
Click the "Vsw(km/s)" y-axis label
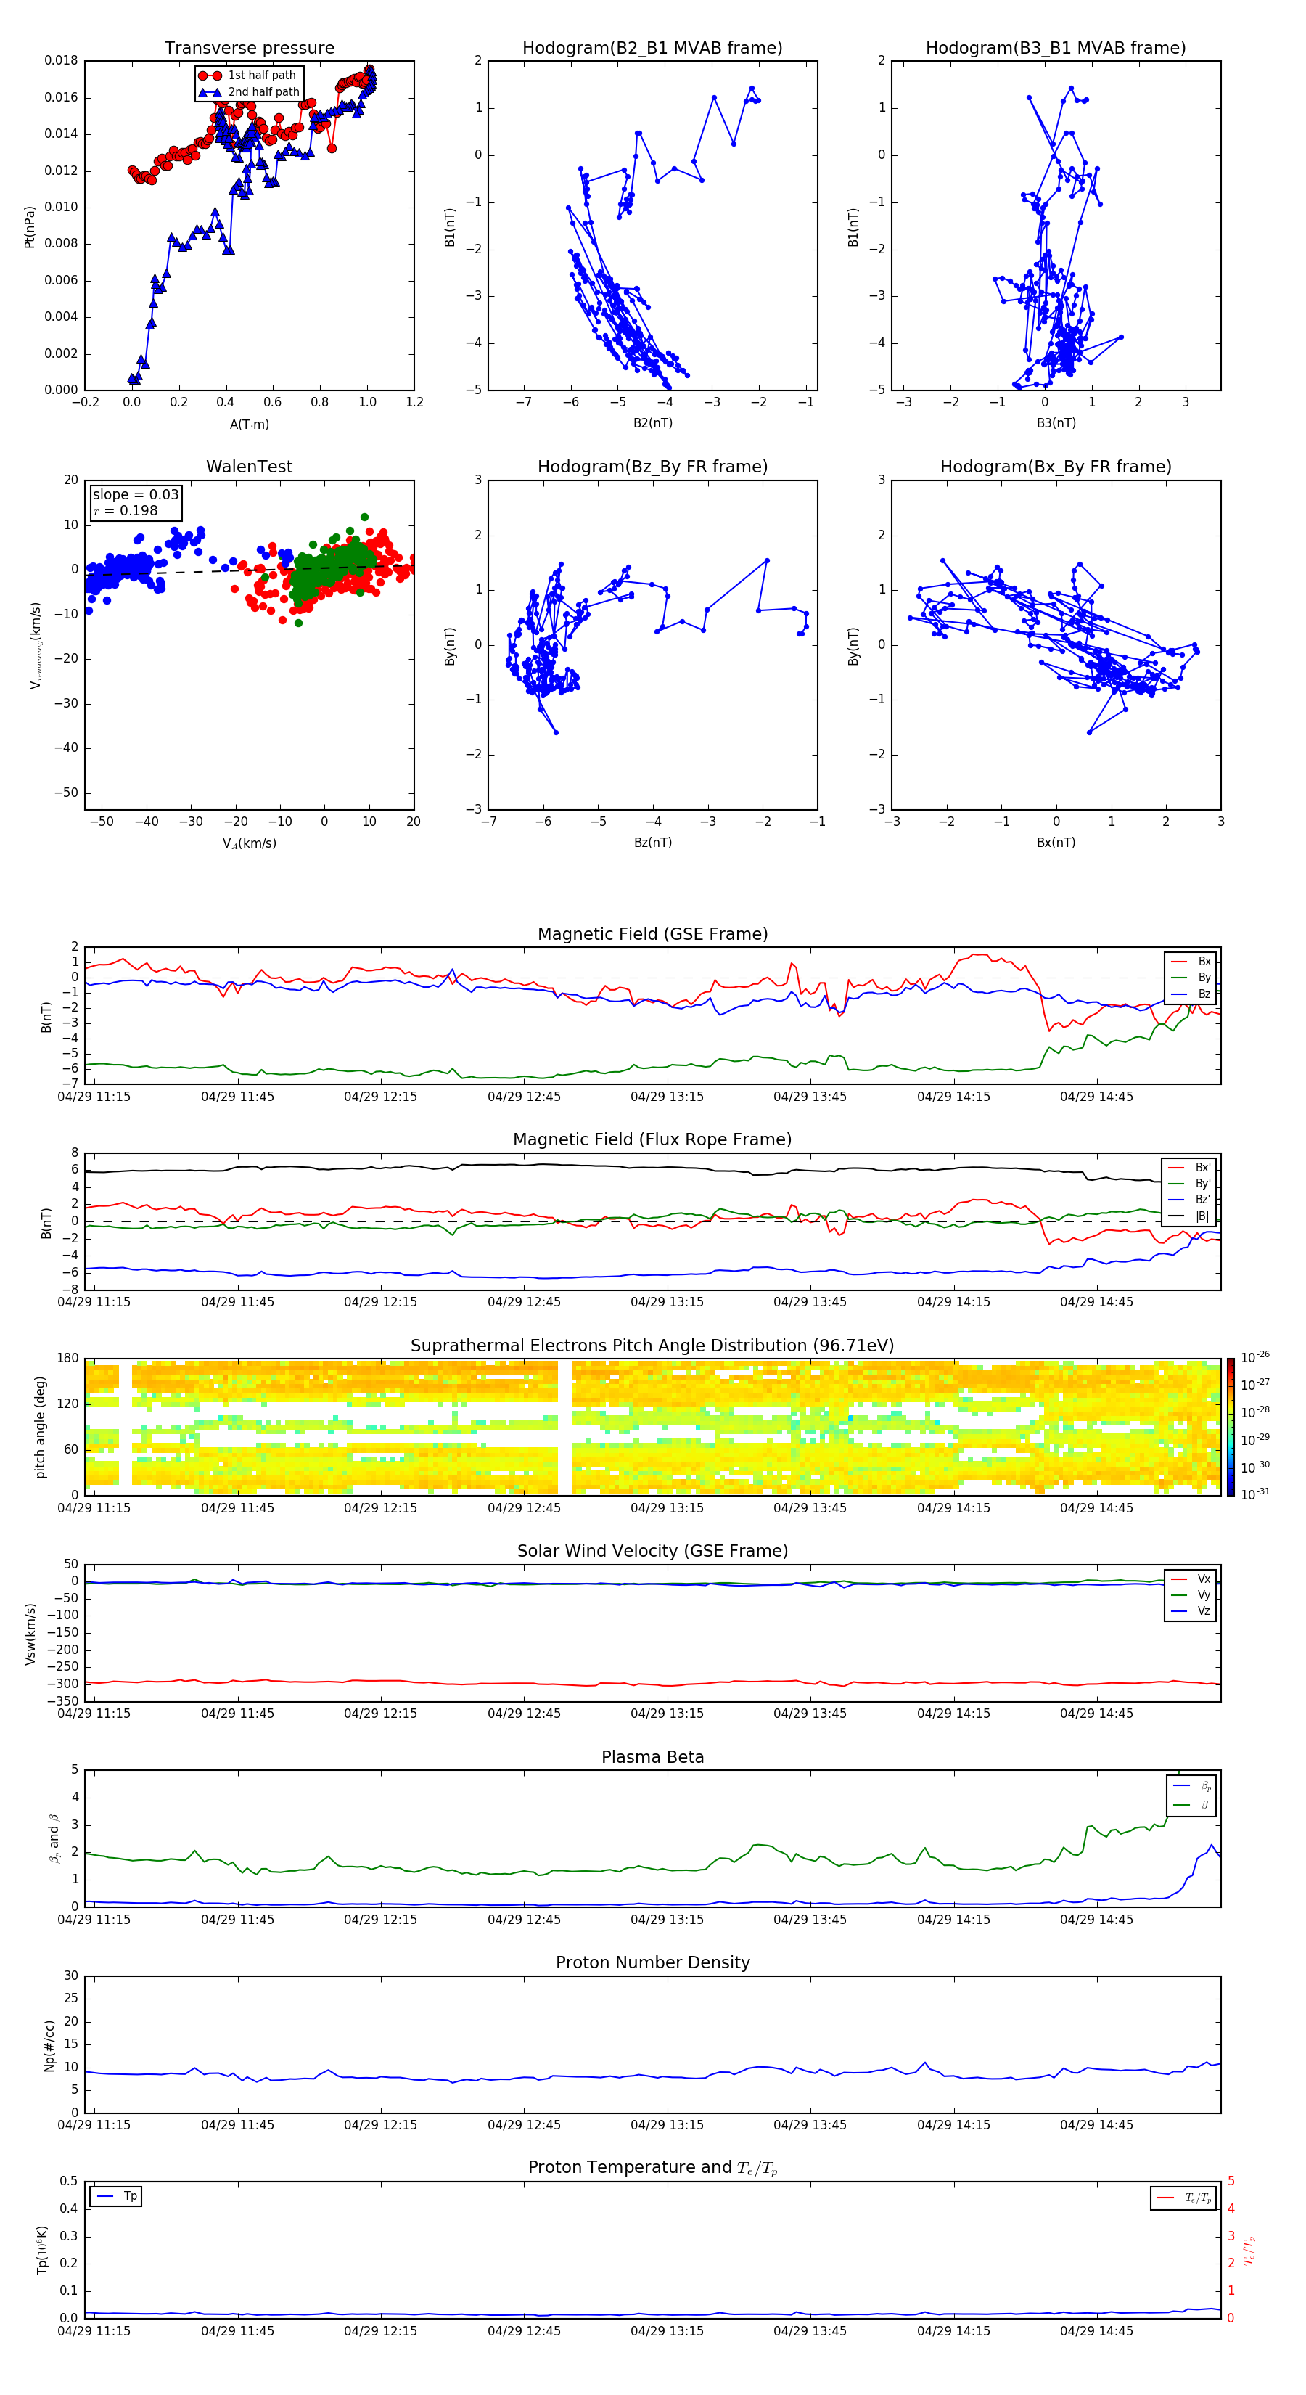coord(30,1634)
